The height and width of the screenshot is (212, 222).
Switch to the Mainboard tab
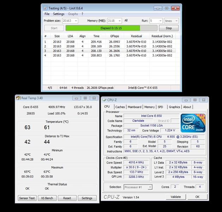[x=134, y=107]
